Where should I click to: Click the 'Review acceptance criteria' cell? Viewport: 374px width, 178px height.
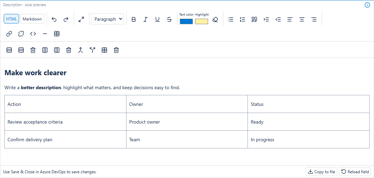(x=65, y=122)
